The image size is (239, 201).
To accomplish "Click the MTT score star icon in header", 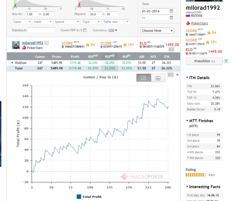I will pos(88,45).
